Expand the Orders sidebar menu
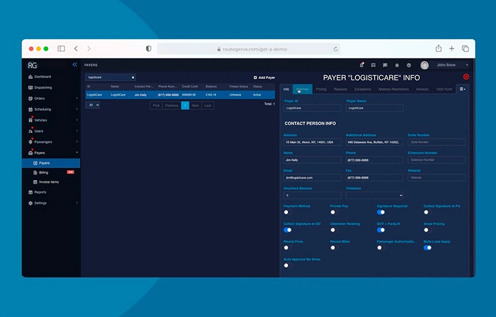 (77, 99)
